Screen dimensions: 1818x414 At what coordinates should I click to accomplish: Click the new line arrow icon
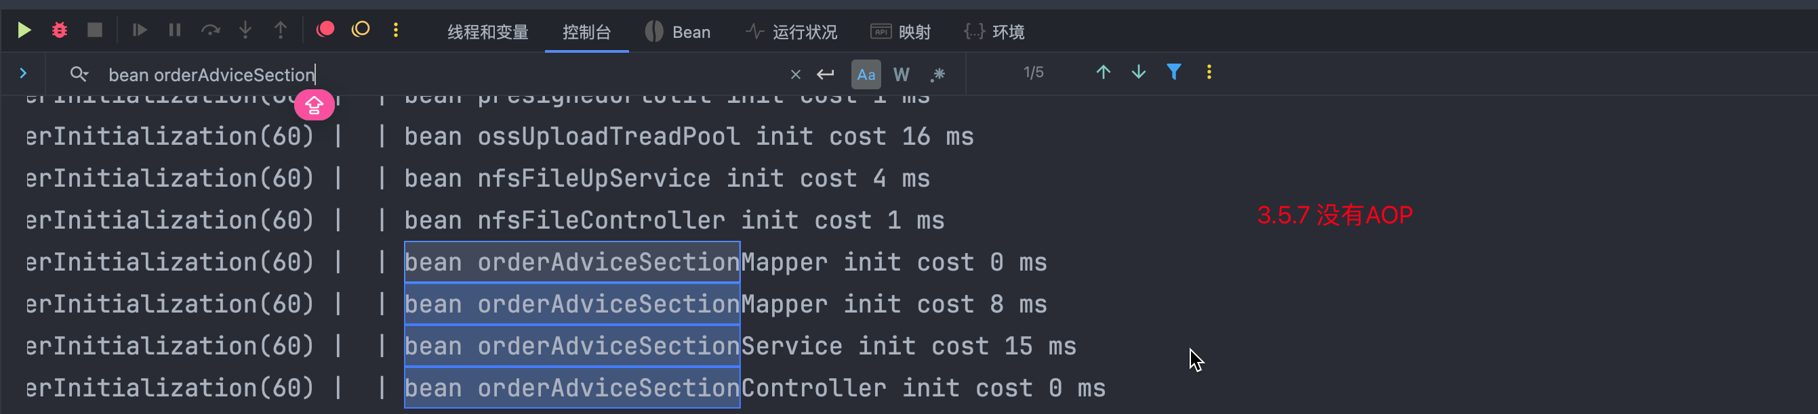pyautogui.click(x=825, y=74)
